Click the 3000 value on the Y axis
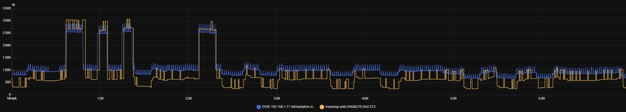This screenshot has width=626, height=112. [x=6, y=21]
